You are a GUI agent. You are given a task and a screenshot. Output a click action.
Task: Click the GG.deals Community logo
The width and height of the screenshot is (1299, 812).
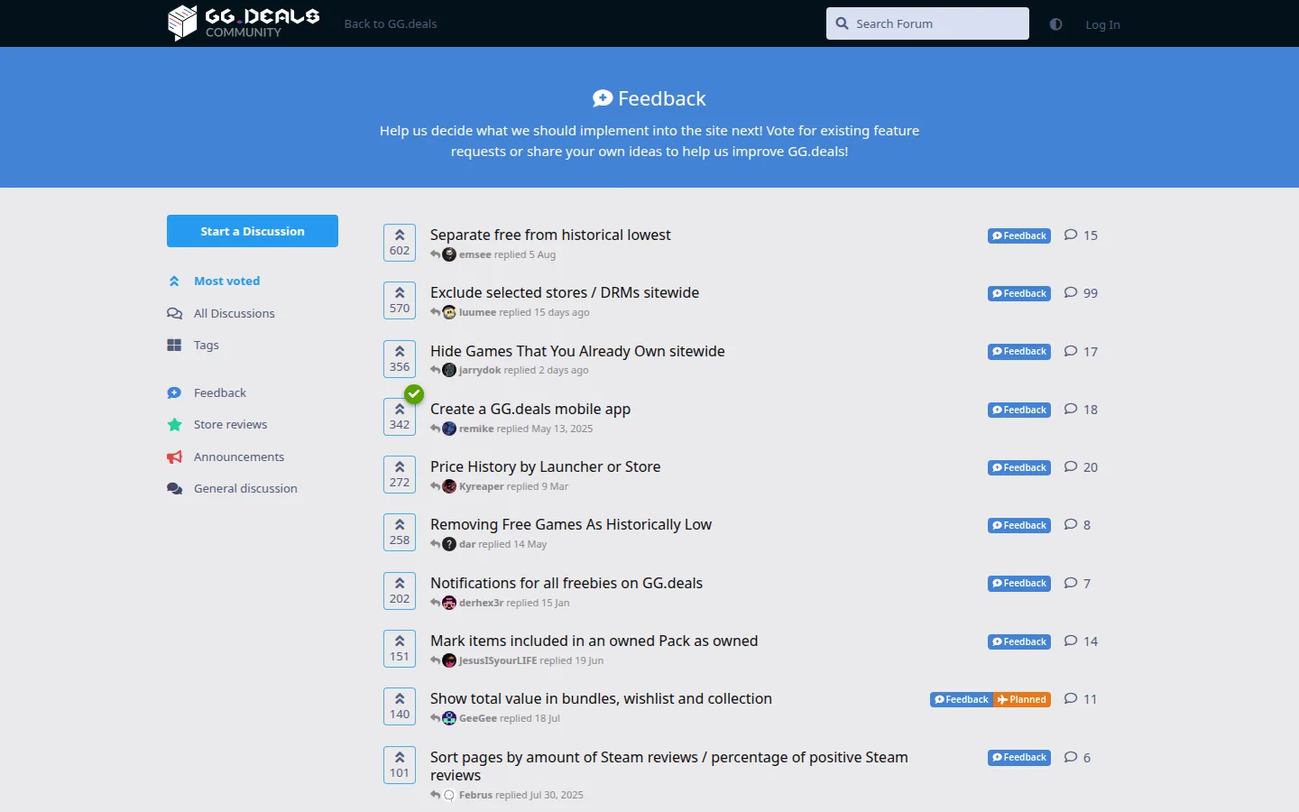pyautogui.click(x=244, y=23)
